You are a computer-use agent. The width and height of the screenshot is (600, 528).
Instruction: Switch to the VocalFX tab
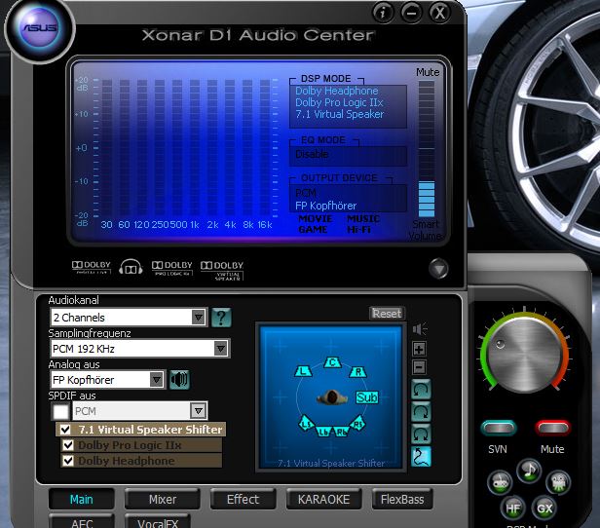158,521
